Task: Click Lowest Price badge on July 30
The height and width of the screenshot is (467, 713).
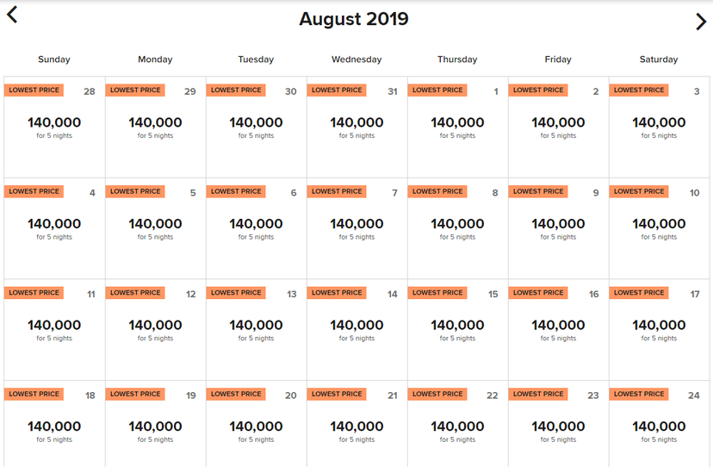Action: pyautogui.click(x=236, y=90)
